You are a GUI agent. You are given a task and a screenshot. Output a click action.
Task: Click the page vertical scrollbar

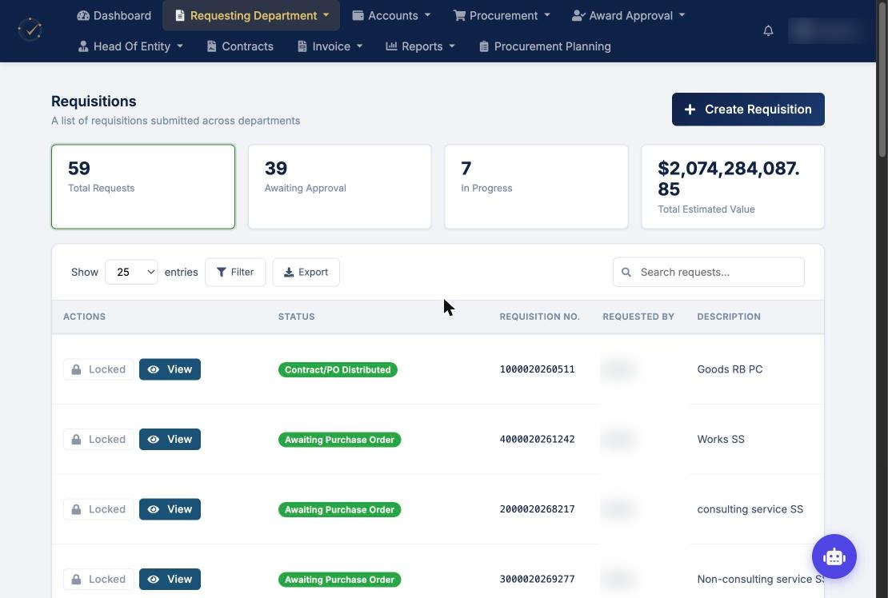[x=882, y=79]
